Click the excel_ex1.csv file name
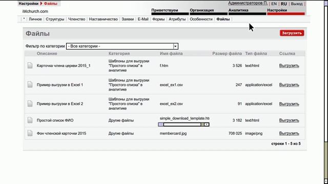Image resolution: width=328 pixels, height=184 pixels. (171, 85)
